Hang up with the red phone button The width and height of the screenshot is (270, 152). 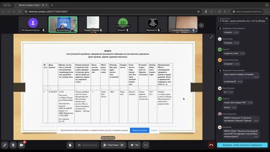tap(211, 145)
